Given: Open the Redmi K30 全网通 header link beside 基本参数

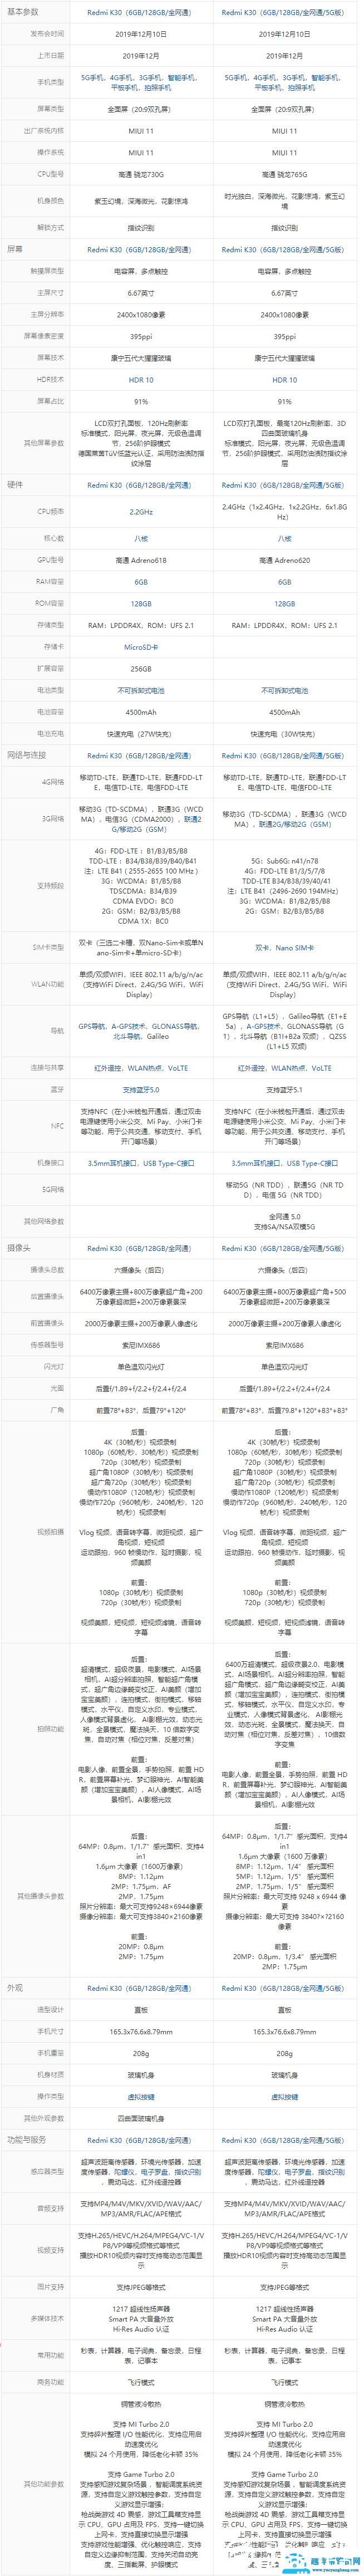Looking at the screenshot, I should click(x=141, y=12).
